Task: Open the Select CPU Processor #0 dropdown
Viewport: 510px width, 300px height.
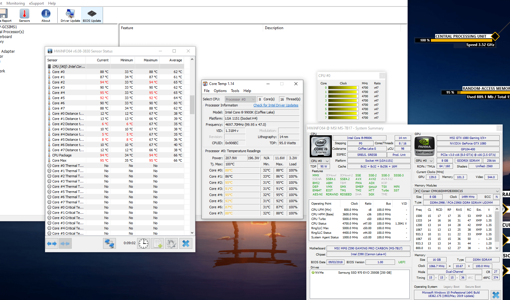Action: tap(240, 99)
